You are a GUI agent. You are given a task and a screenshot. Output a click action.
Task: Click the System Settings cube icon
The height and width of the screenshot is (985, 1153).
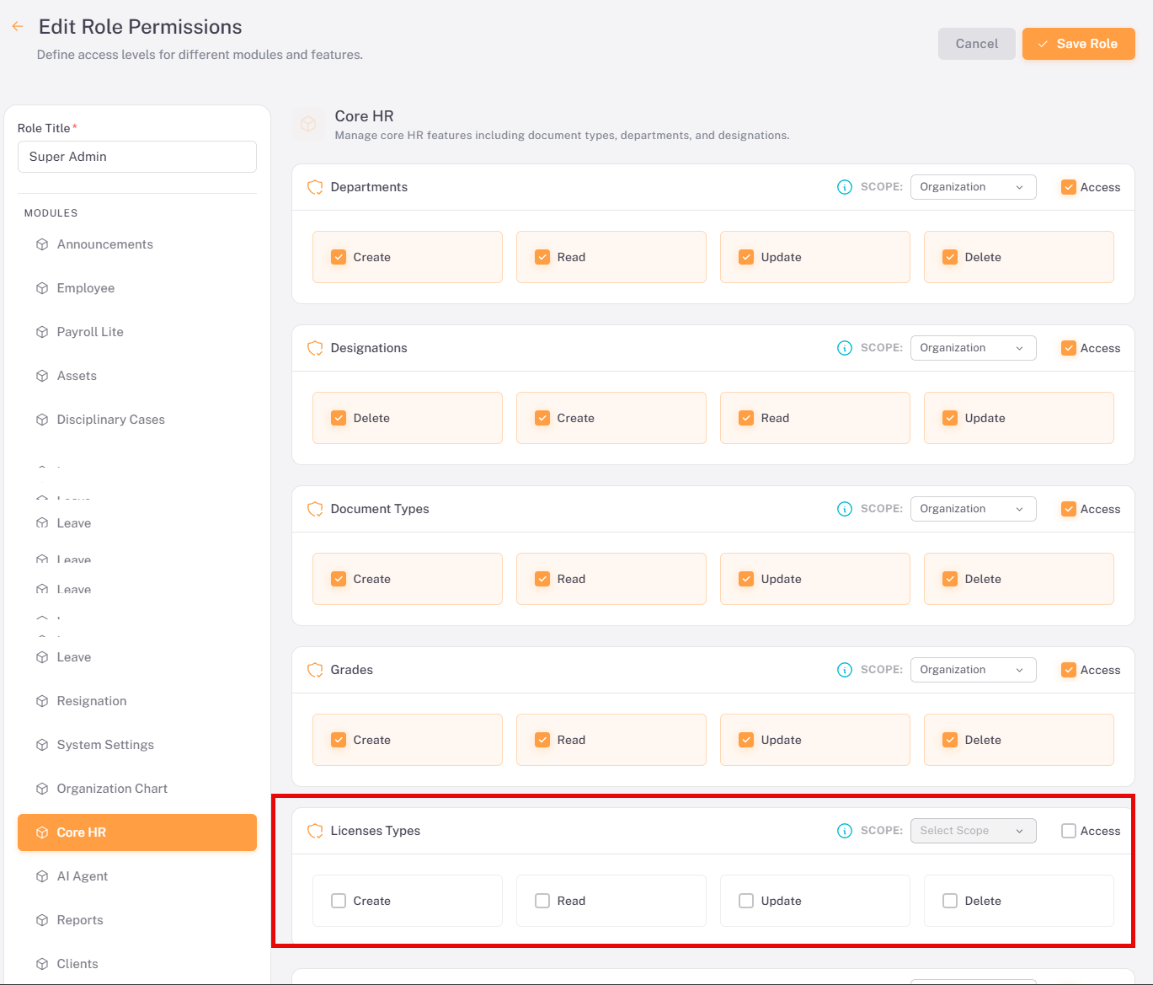pos(42,745)
